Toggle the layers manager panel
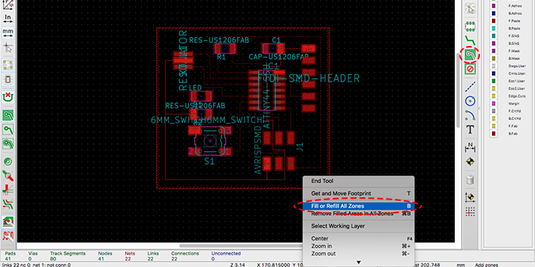535x267 pixels. coord(8,222)
